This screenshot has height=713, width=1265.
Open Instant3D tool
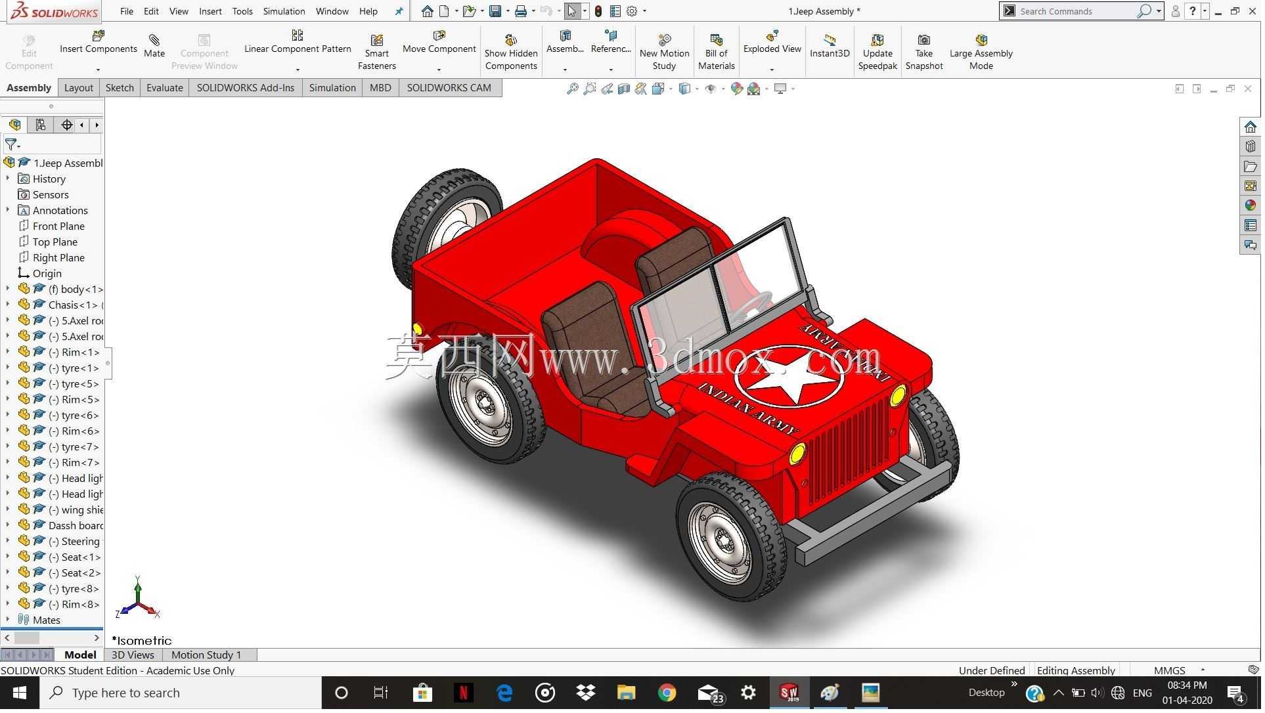[830, 46]
